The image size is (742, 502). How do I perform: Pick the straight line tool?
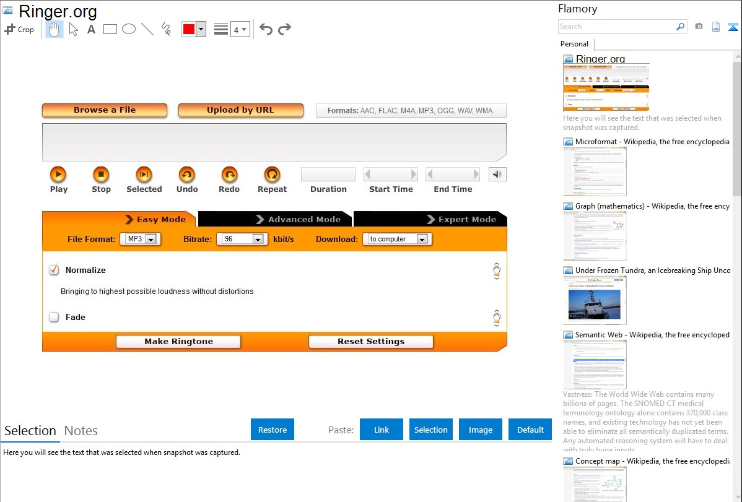click(147, 29)
